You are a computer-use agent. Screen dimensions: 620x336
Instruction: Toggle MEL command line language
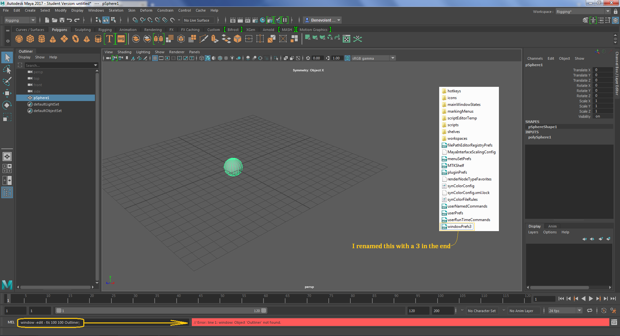11,322
